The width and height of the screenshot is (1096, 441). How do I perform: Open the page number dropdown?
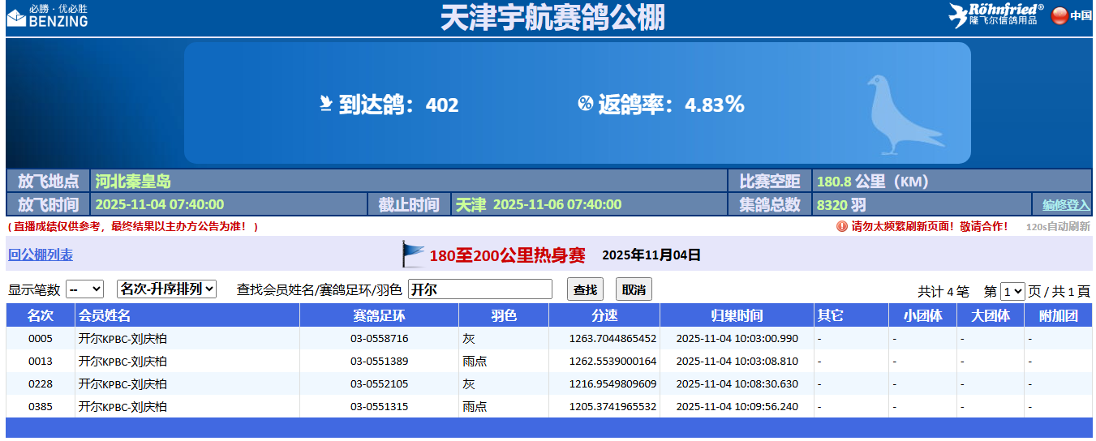1012,291
